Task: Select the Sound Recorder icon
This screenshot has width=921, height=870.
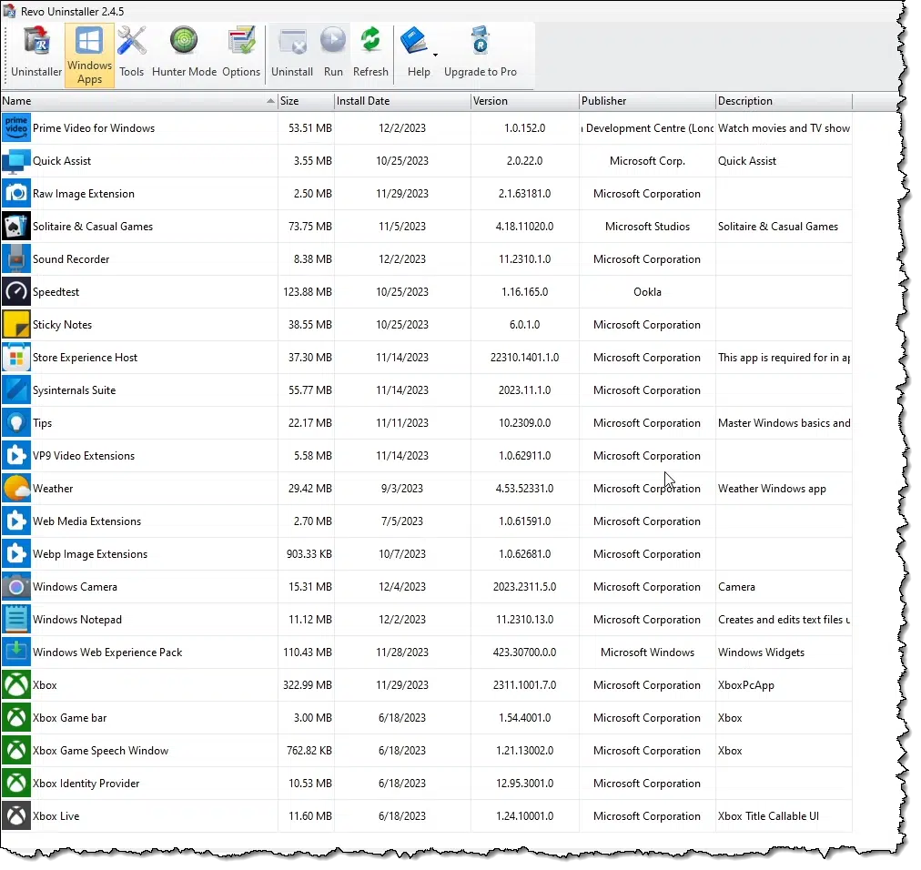Action: (16, 259)
